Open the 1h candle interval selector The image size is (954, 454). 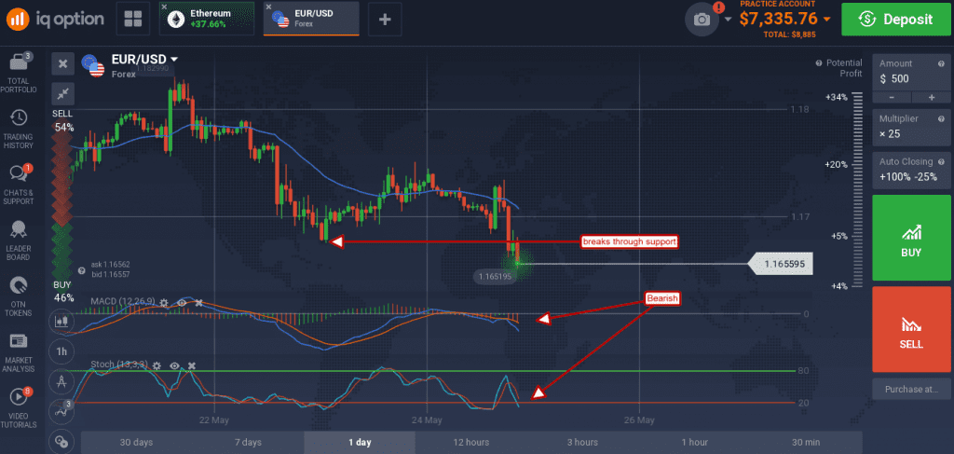click(61, 351)
